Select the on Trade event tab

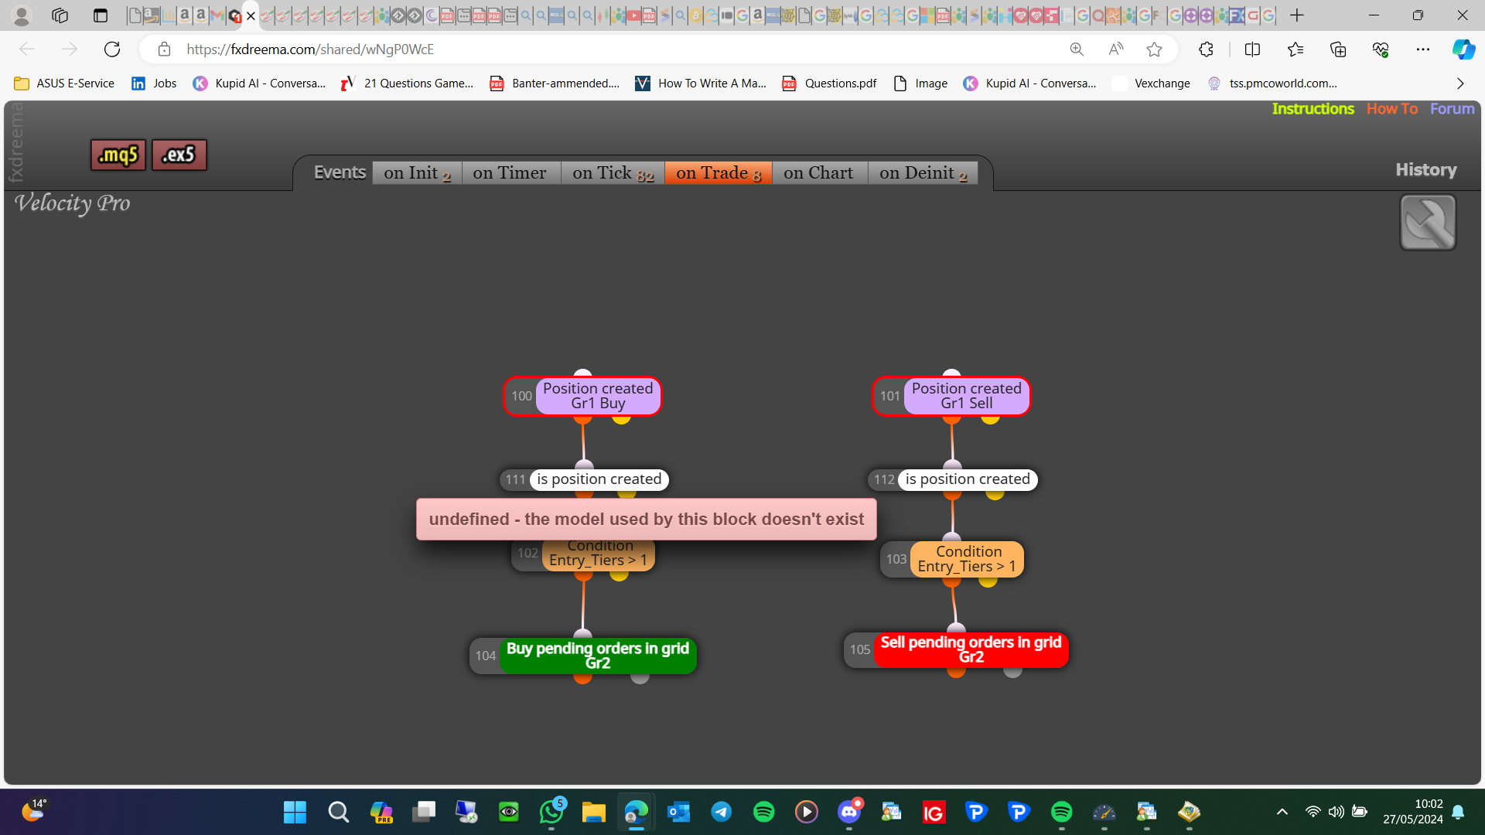[718, 173]
